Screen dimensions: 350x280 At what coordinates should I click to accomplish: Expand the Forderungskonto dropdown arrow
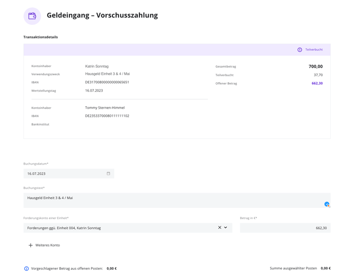click(x=226, y=227)
